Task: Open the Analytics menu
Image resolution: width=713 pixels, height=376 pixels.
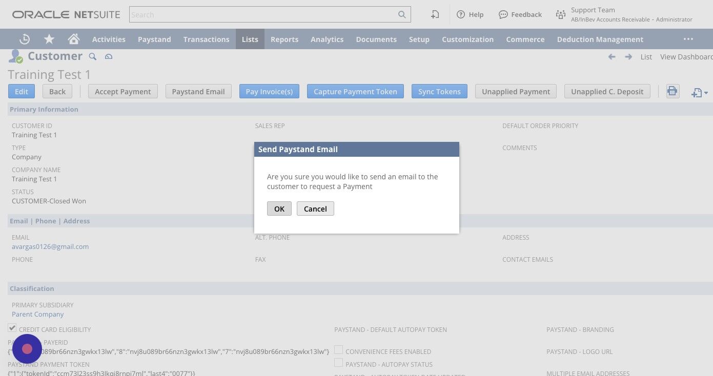Action: click(x=327, y=39)
